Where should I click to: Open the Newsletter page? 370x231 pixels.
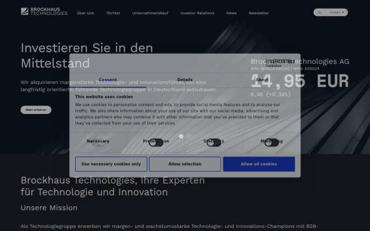point(258,13)
